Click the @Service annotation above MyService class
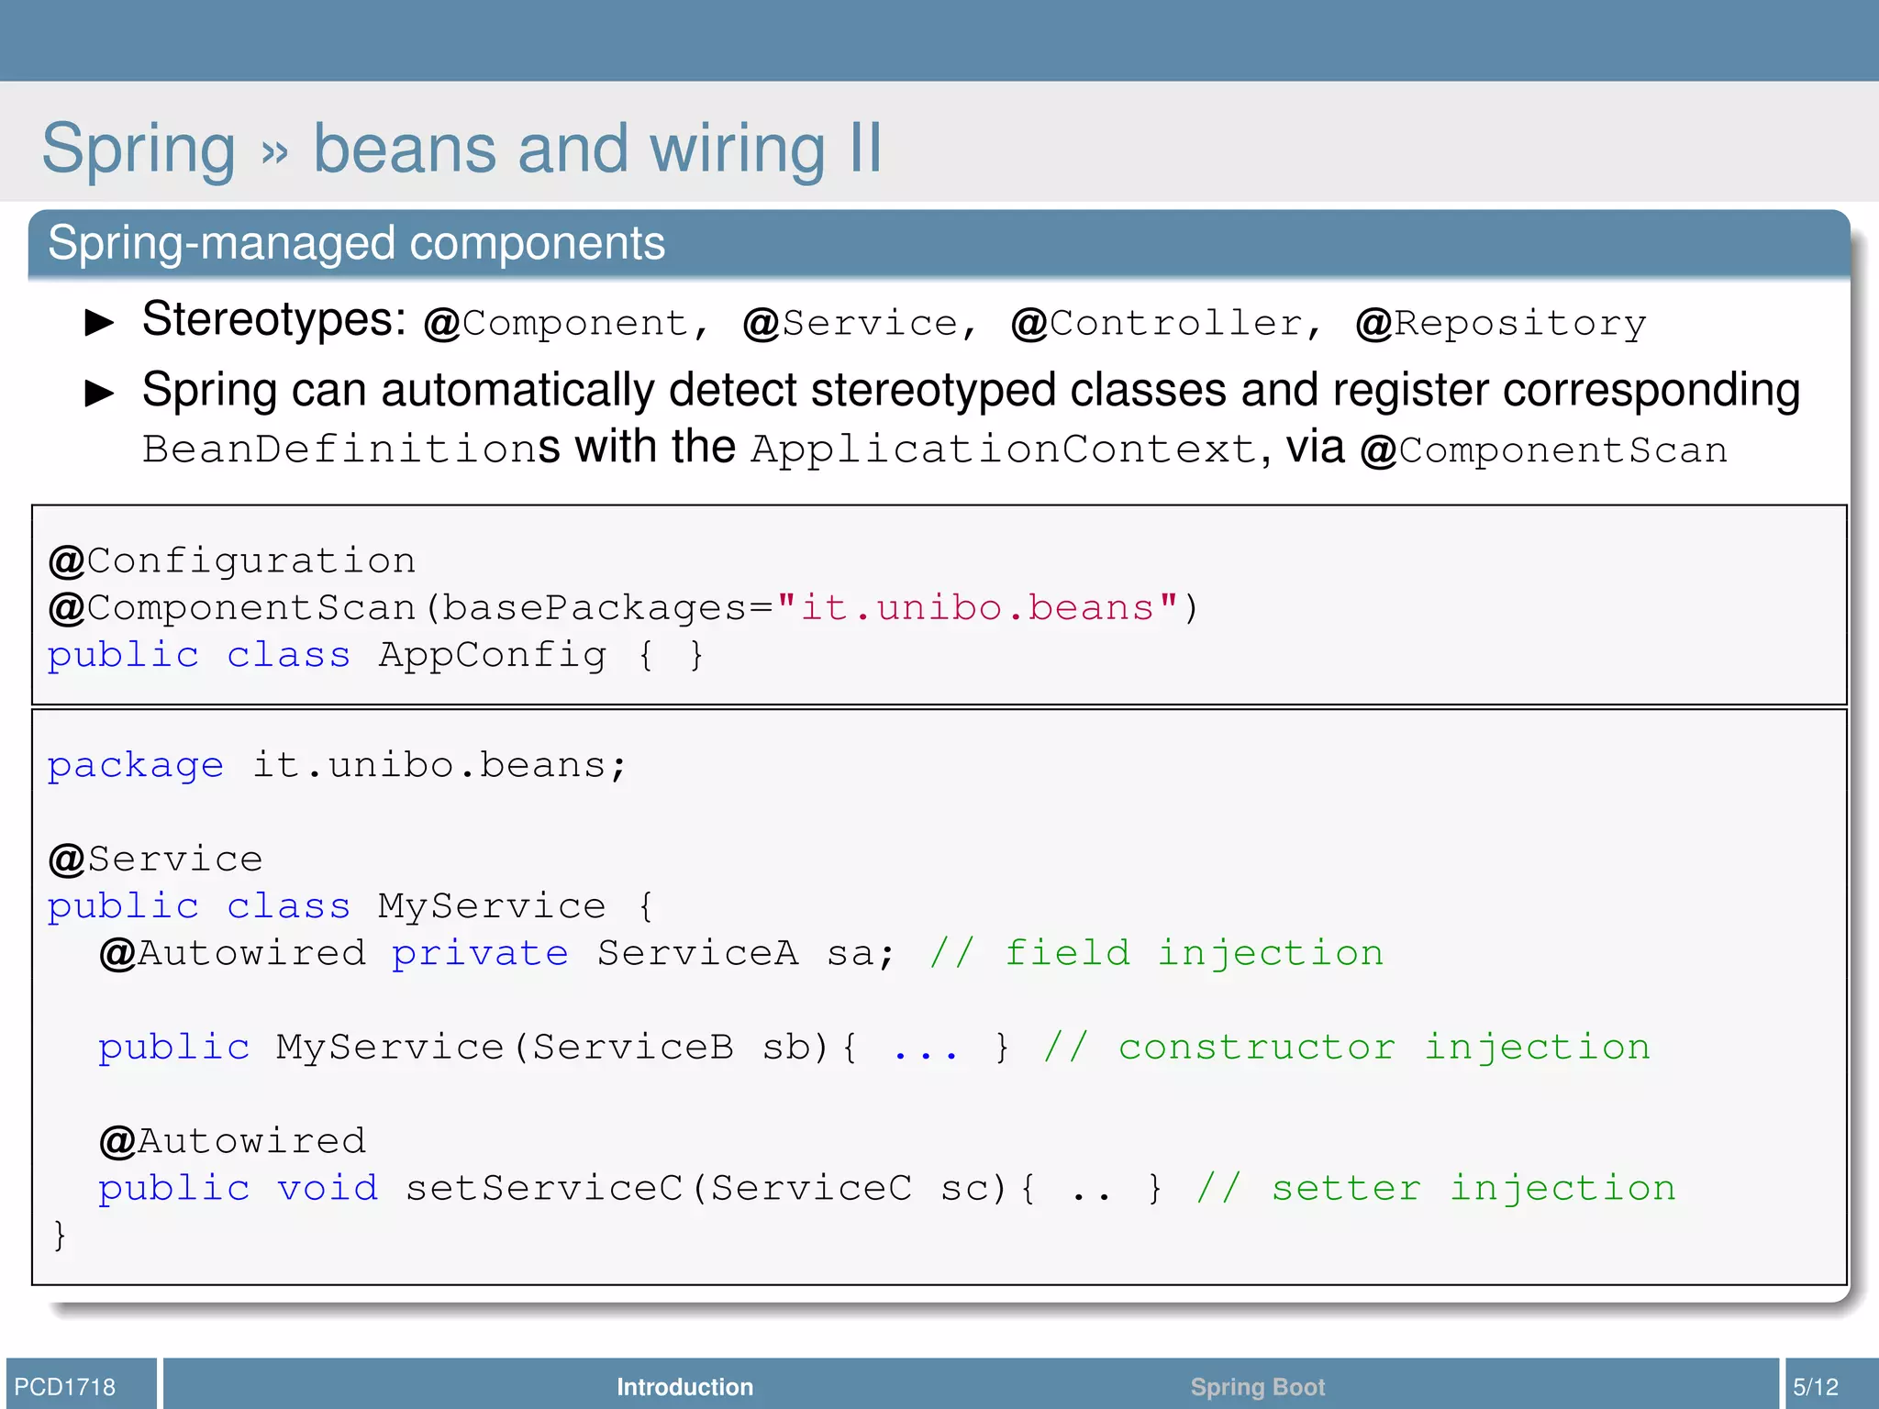Screen dimensions: 1879x1409 coord(156,860)
